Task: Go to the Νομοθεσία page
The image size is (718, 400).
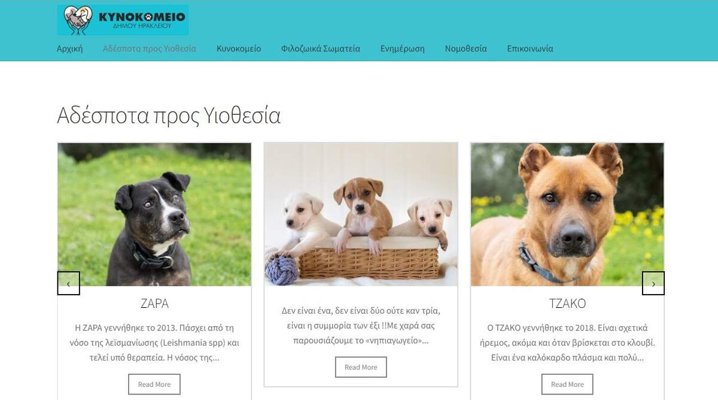Action: pyautogui.click(x=466, y=49)
